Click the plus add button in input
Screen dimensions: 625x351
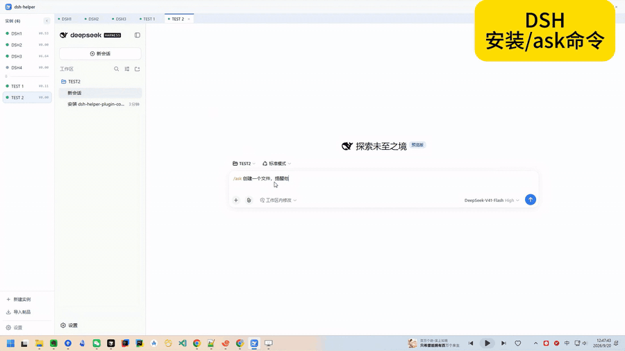click(x=236, y=200)
